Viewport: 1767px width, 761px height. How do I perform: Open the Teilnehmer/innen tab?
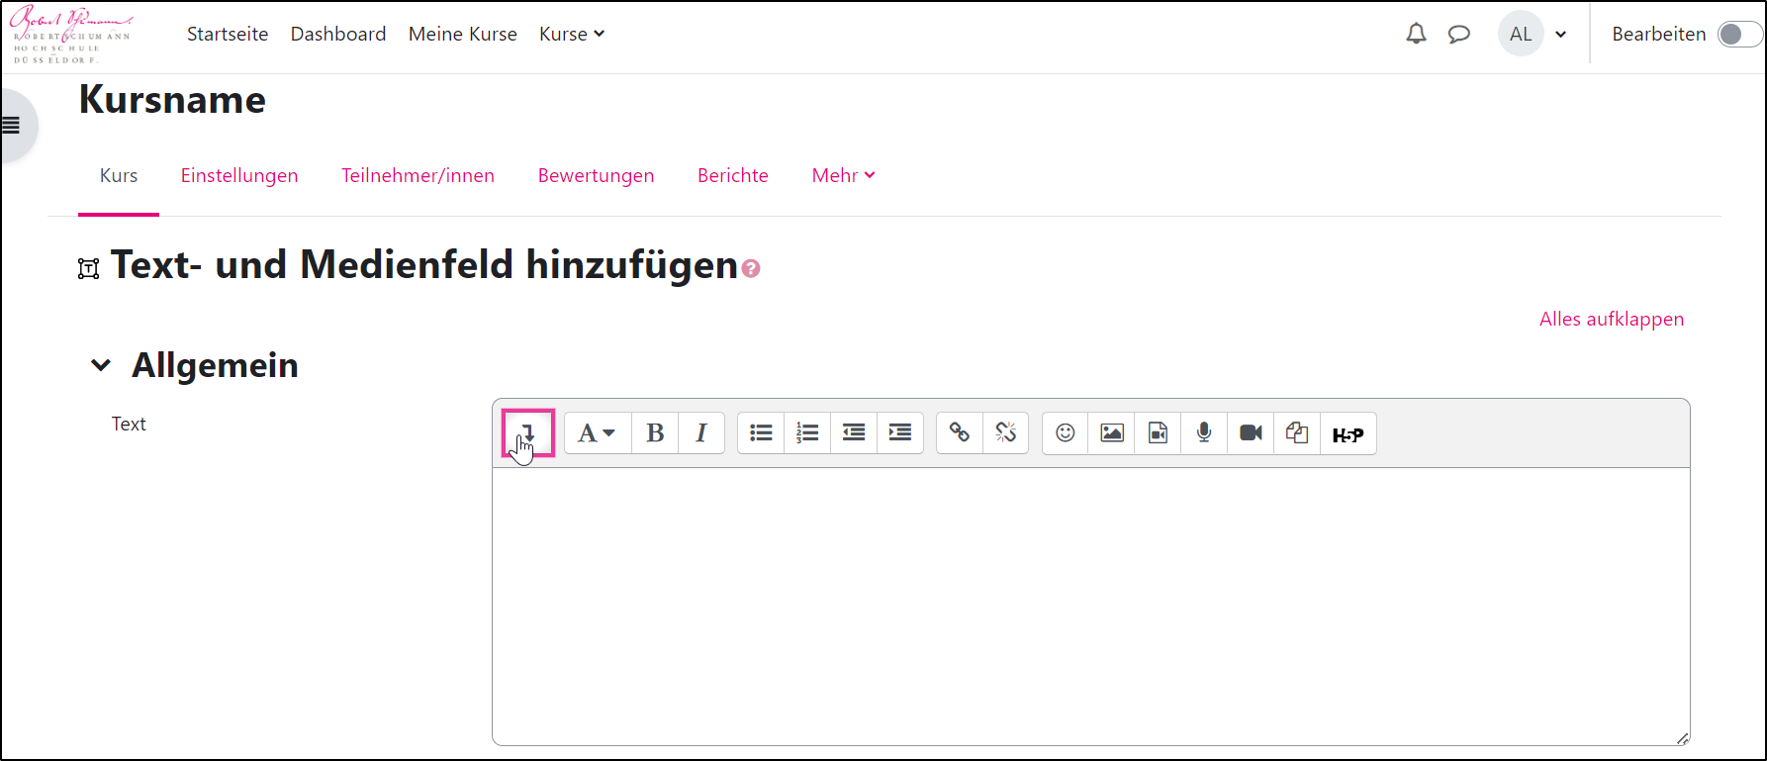[x=418, y=175]
